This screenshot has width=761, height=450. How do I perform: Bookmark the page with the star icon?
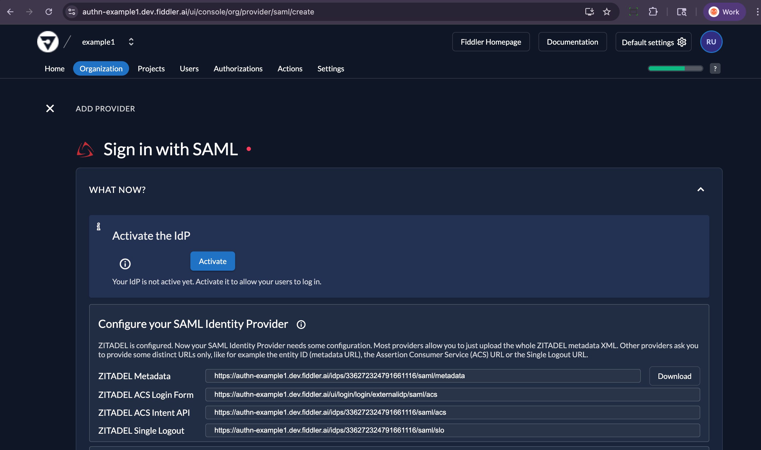click(x=606, y=12)
